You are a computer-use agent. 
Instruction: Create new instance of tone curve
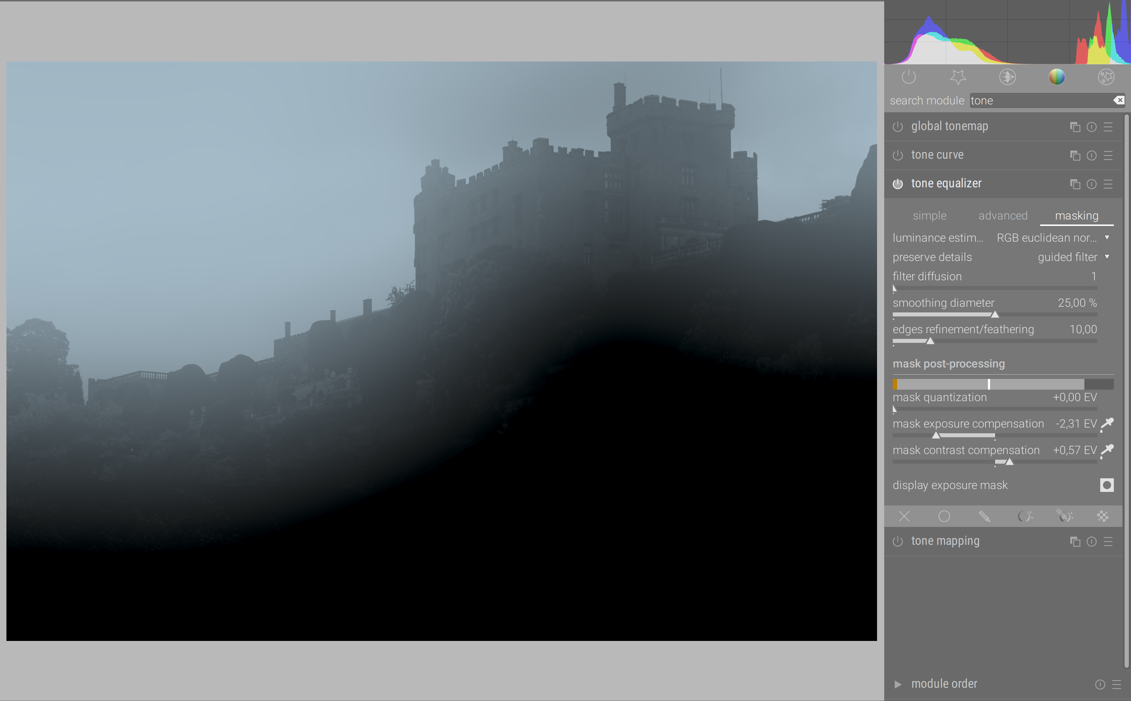(x=1075, y=155)
